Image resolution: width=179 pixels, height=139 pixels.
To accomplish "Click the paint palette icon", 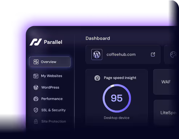I will pos(173,55).
